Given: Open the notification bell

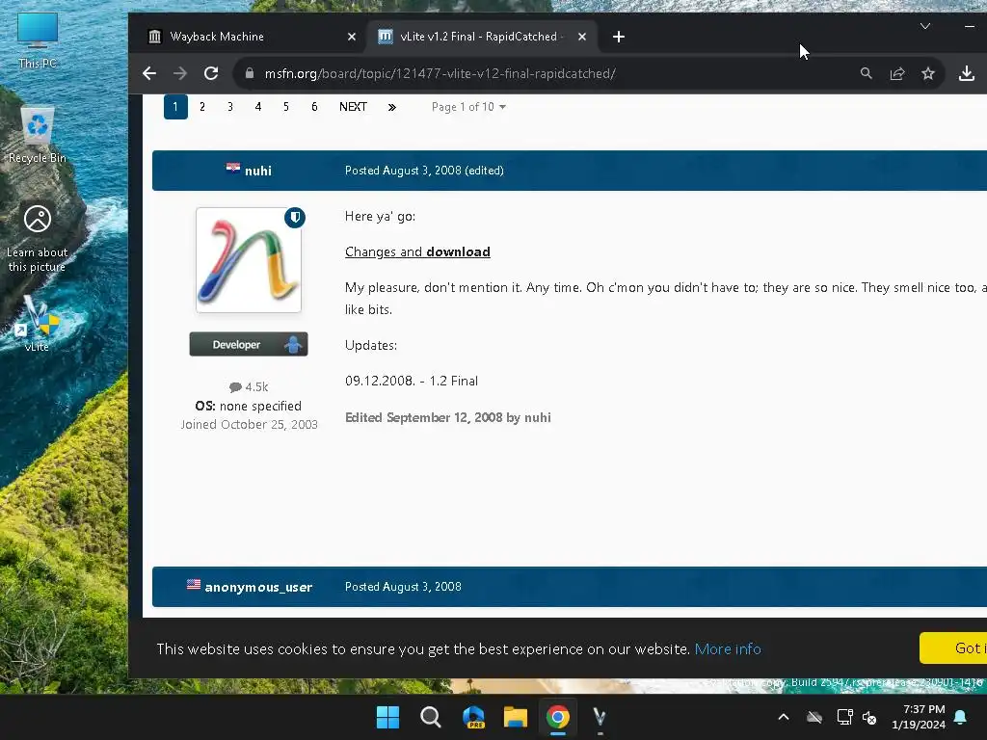Looking at the screenshot, I should coord(961,717).
